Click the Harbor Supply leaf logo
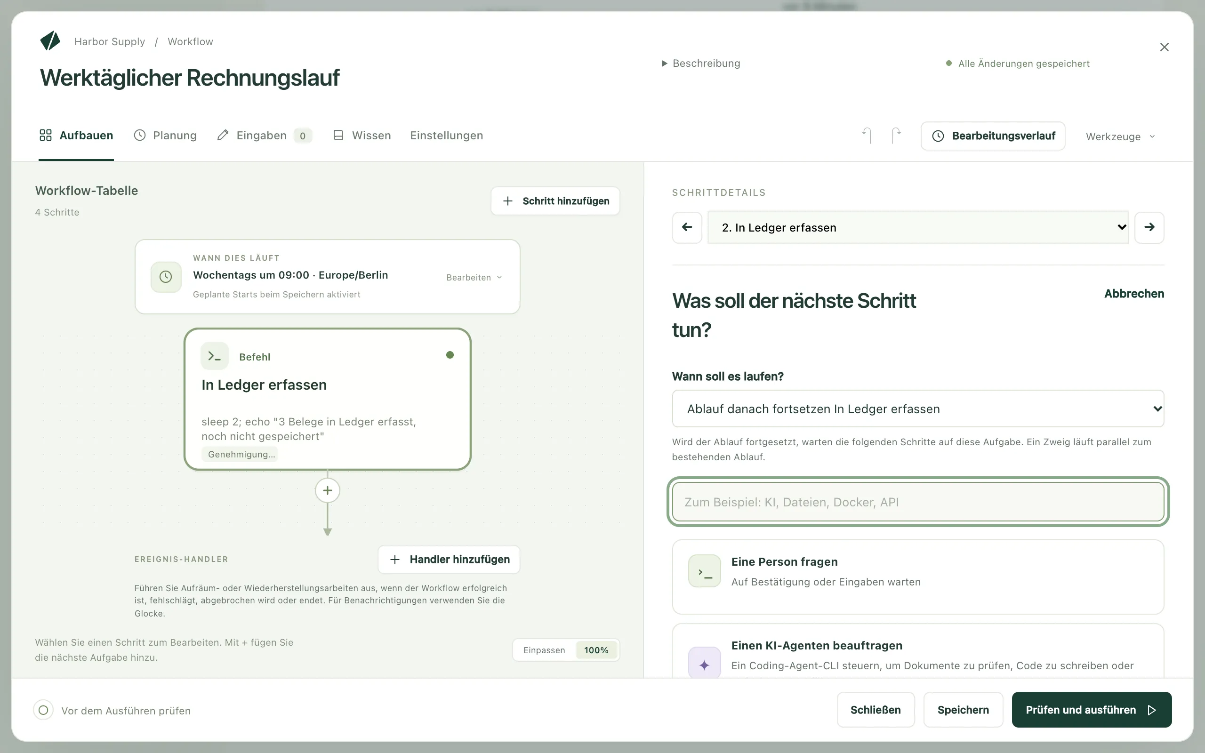This screenshot has width=1205, height=753. click(50, 41)
